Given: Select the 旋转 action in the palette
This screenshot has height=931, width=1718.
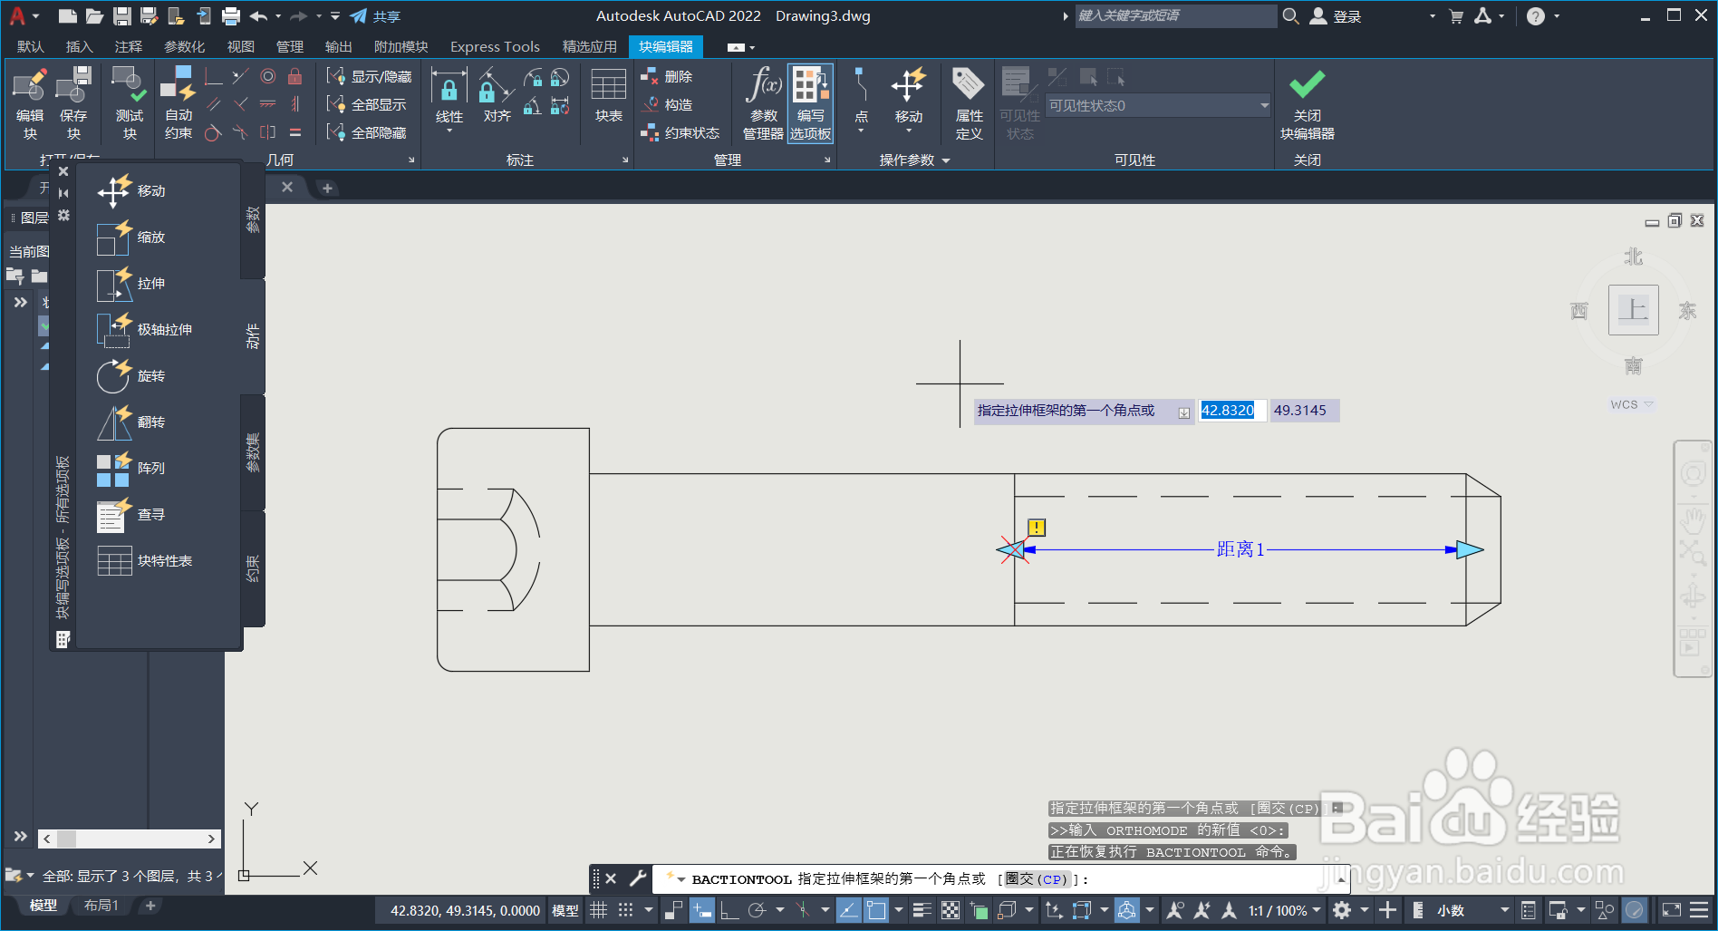Looking at the screenshot, I should click(x=132, y=376).
